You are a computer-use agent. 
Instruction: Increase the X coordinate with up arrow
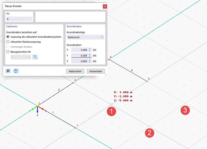90,49
